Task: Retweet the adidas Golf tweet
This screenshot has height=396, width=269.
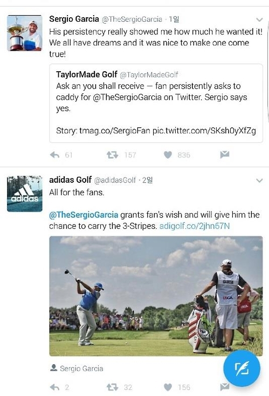Action: [x=112, y=387]
